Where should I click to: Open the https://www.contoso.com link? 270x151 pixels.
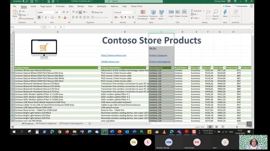click(x=113, y=55)
